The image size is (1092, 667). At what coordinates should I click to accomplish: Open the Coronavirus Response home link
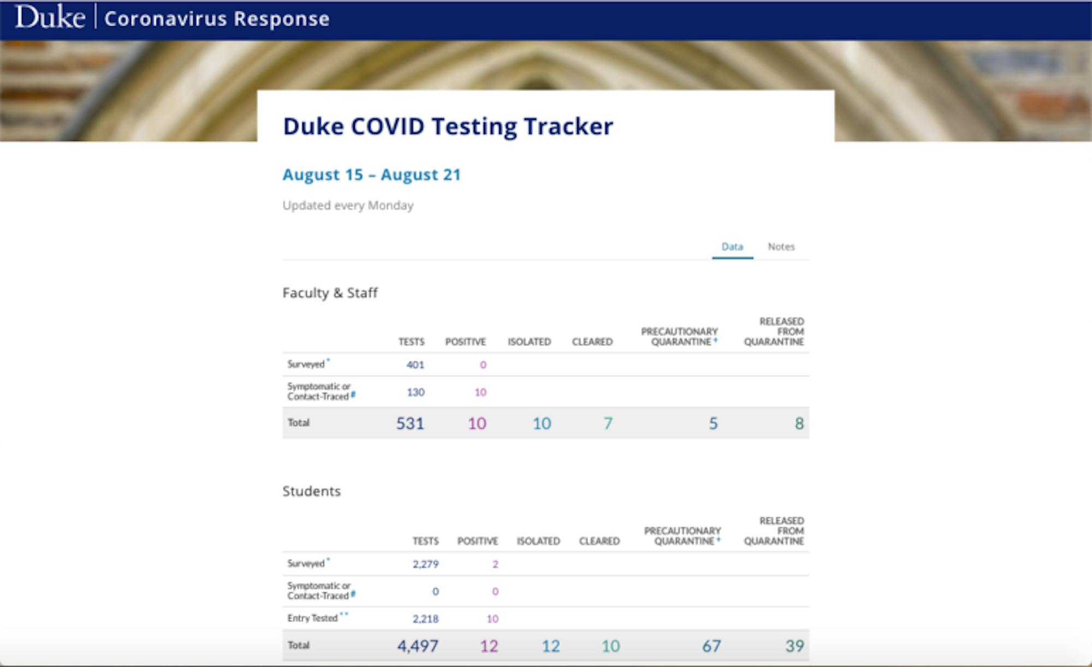(217, 19)
